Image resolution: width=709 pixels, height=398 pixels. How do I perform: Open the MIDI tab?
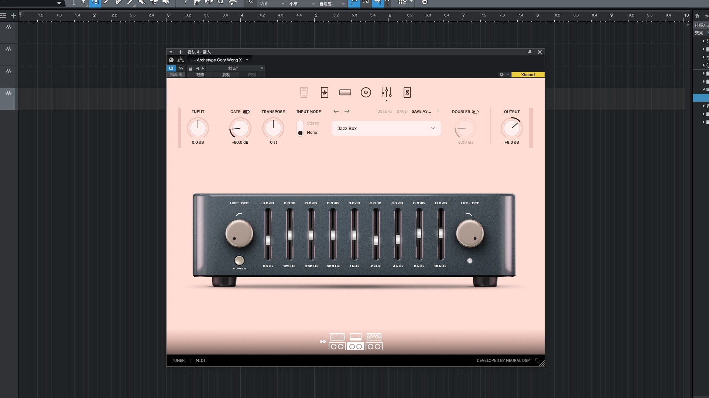point(200,360)
